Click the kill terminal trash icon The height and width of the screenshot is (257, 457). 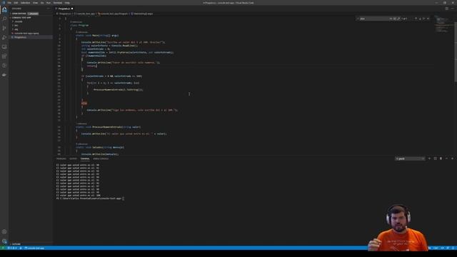click(x=441, y=158)
